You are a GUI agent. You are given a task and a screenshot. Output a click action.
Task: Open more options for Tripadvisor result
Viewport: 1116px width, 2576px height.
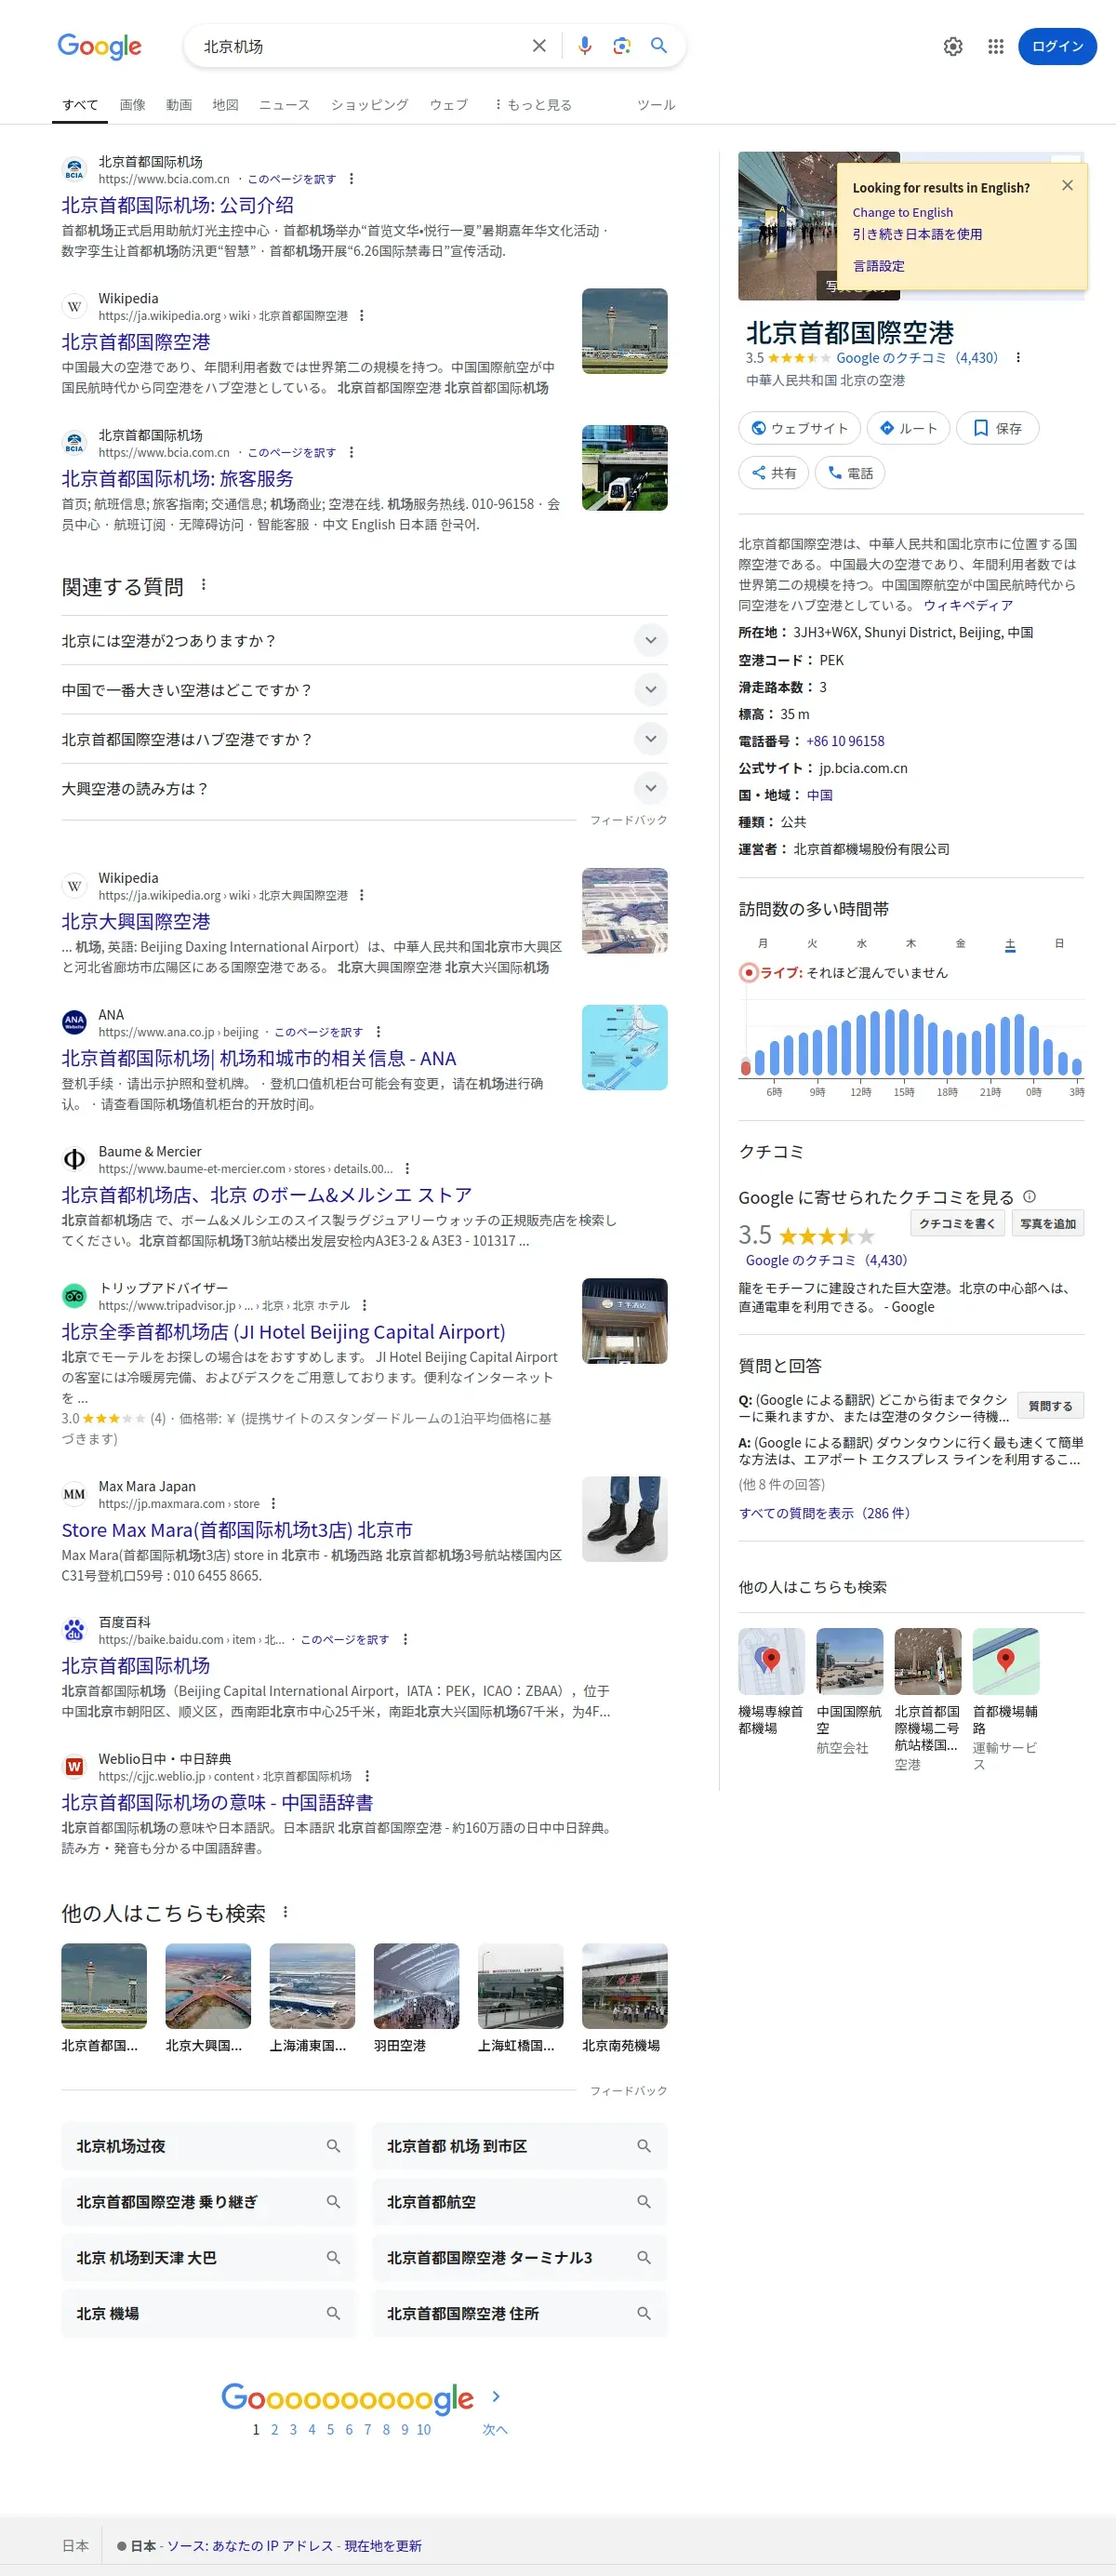364,1306
